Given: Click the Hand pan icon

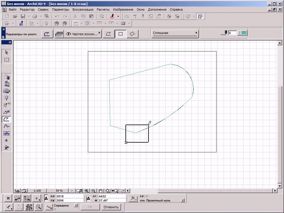Looking at the screenshot, I should point(101,191).
